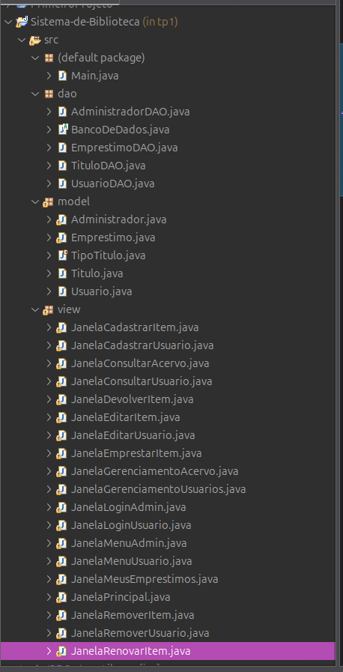Click the BancoDeDados.java abstract class icon
Screen dimensions: 343x672
pyautogui.click(x=63, y=130)
